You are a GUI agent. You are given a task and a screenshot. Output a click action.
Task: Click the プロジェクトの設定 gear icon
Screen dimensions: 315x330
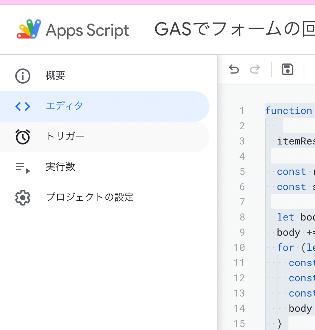[23, 198]
